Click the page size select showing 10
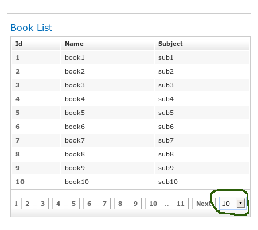 tap(233, 204)
